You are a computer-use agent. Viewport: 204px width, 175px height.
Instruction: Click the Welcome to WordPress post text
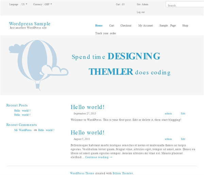(126, 120)
